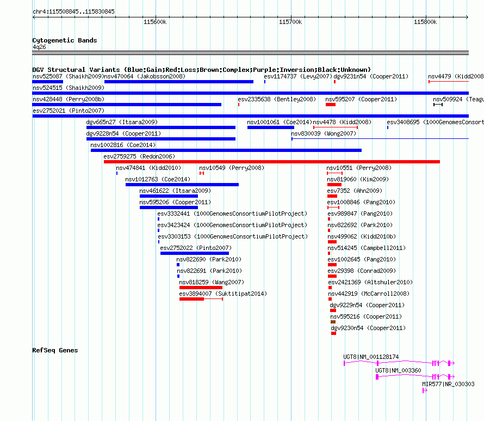Open dgv9229n54 (Cooper2011) label
The height and width of the screenshot is (421, 484).
pos(367,305)
